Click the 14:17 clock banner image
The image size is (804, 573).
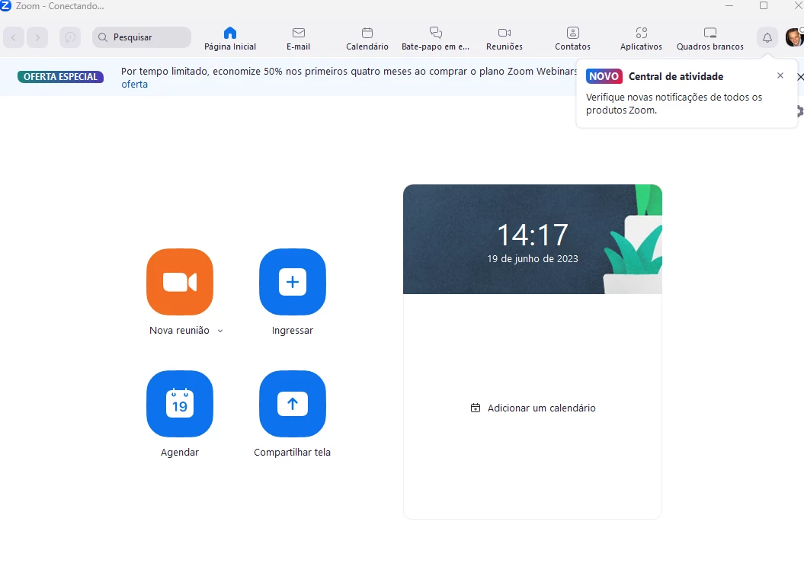(533, 238)
